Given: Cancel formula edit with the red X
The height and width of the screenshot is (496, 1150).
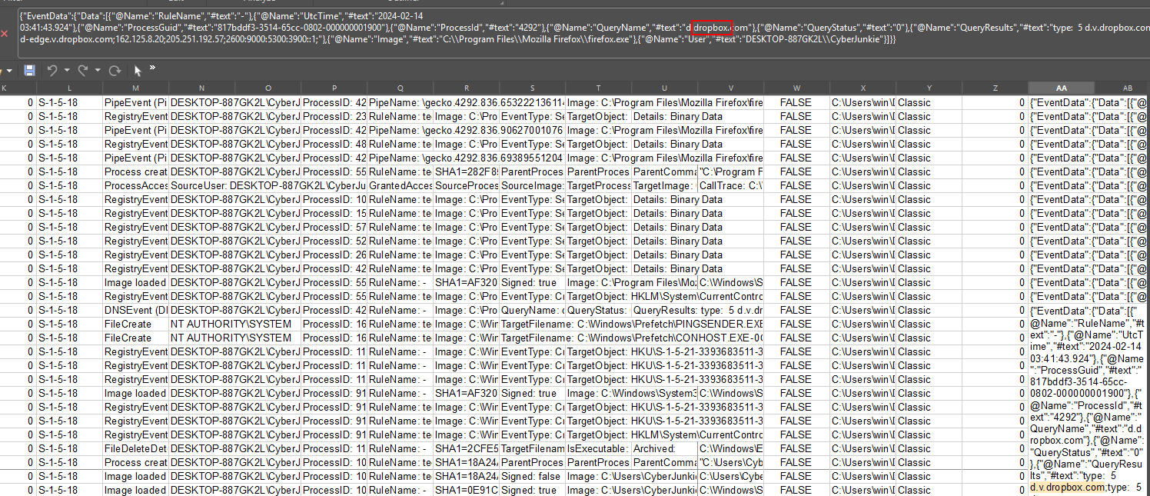Looking at the screenshot, I should click(x=5, y=33).
